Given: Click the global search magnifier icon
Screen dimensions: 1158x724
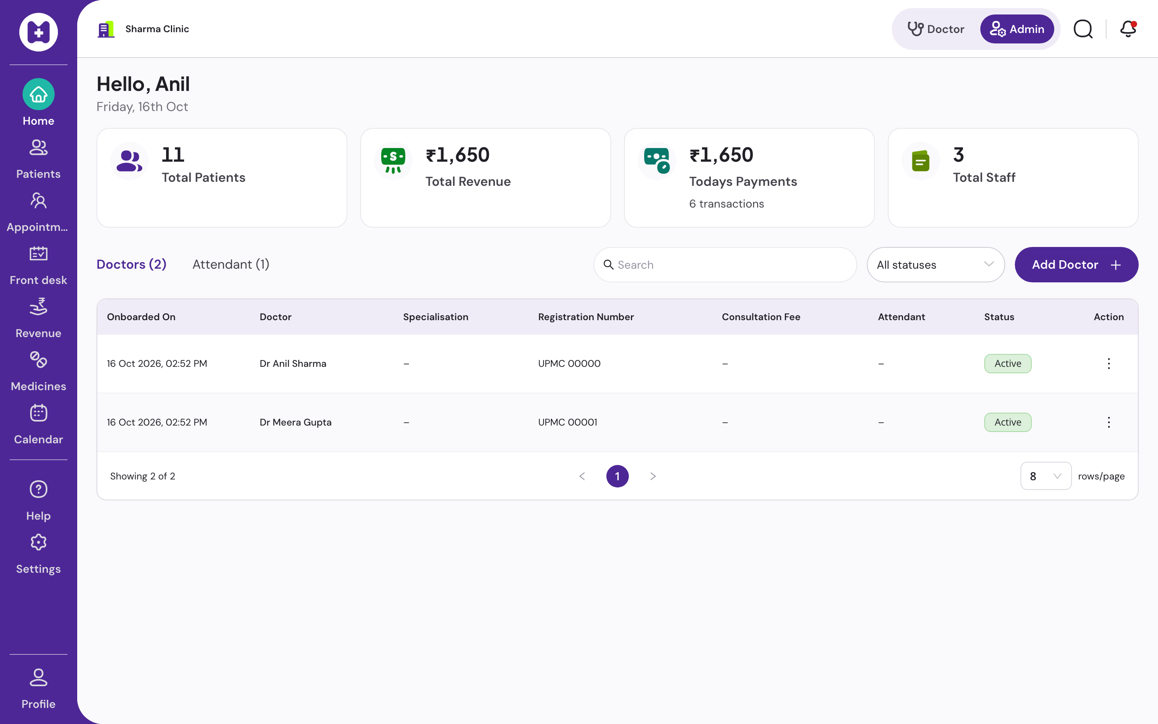Looking at the screenshot, I should click(x=1083, y=29).
